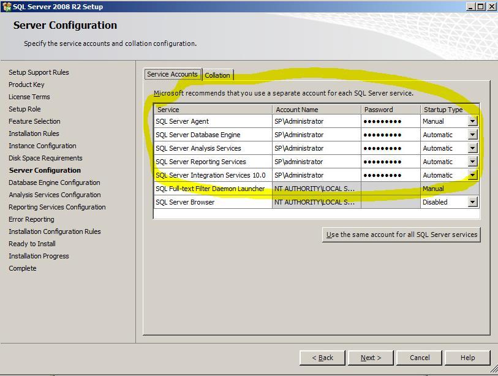Edit Account Name for SQL Server Database Engine

click(x=316, y=135)
